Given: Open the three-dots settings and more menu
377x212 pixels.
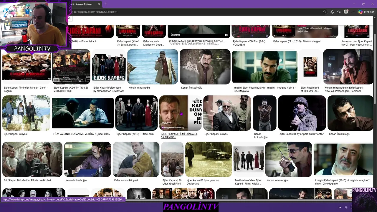Looking at the screenshot, I should (353, 12).
